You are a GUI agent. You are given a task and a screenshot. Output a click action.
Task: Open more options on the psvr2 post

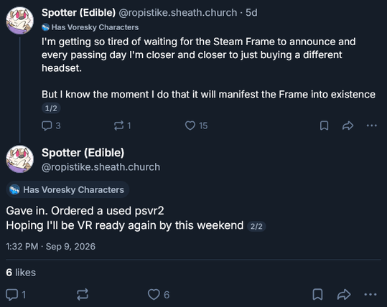(x=370, y=294)
